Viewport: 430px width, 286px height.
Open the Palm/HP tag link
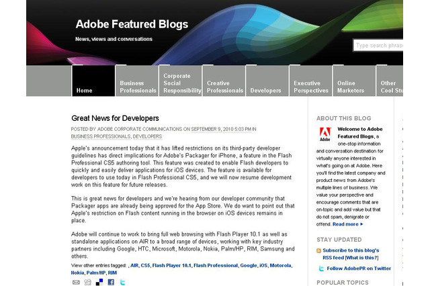pos(96,273)
